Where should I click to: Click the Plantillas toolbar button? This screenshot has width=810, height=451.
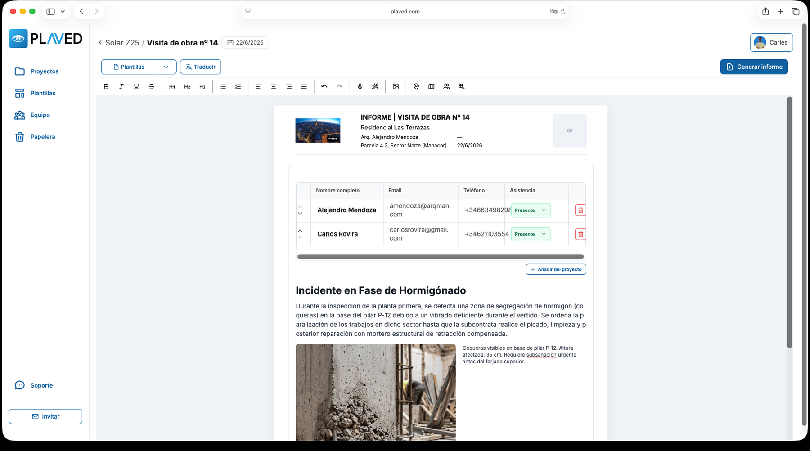point(129,67)
